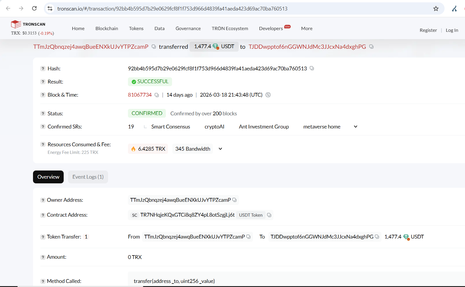Click the help icon next to Block & Time
The image size is (465, 287).
43,95
